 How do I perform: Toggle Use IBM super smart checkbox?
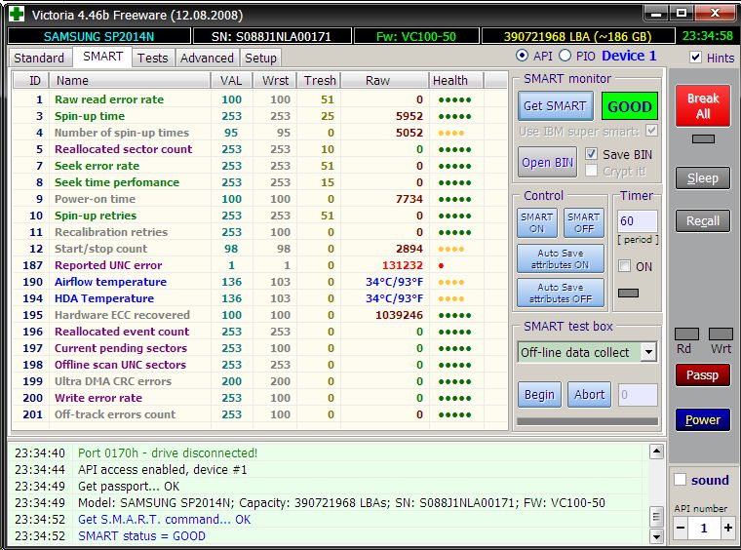click(651, 131)
